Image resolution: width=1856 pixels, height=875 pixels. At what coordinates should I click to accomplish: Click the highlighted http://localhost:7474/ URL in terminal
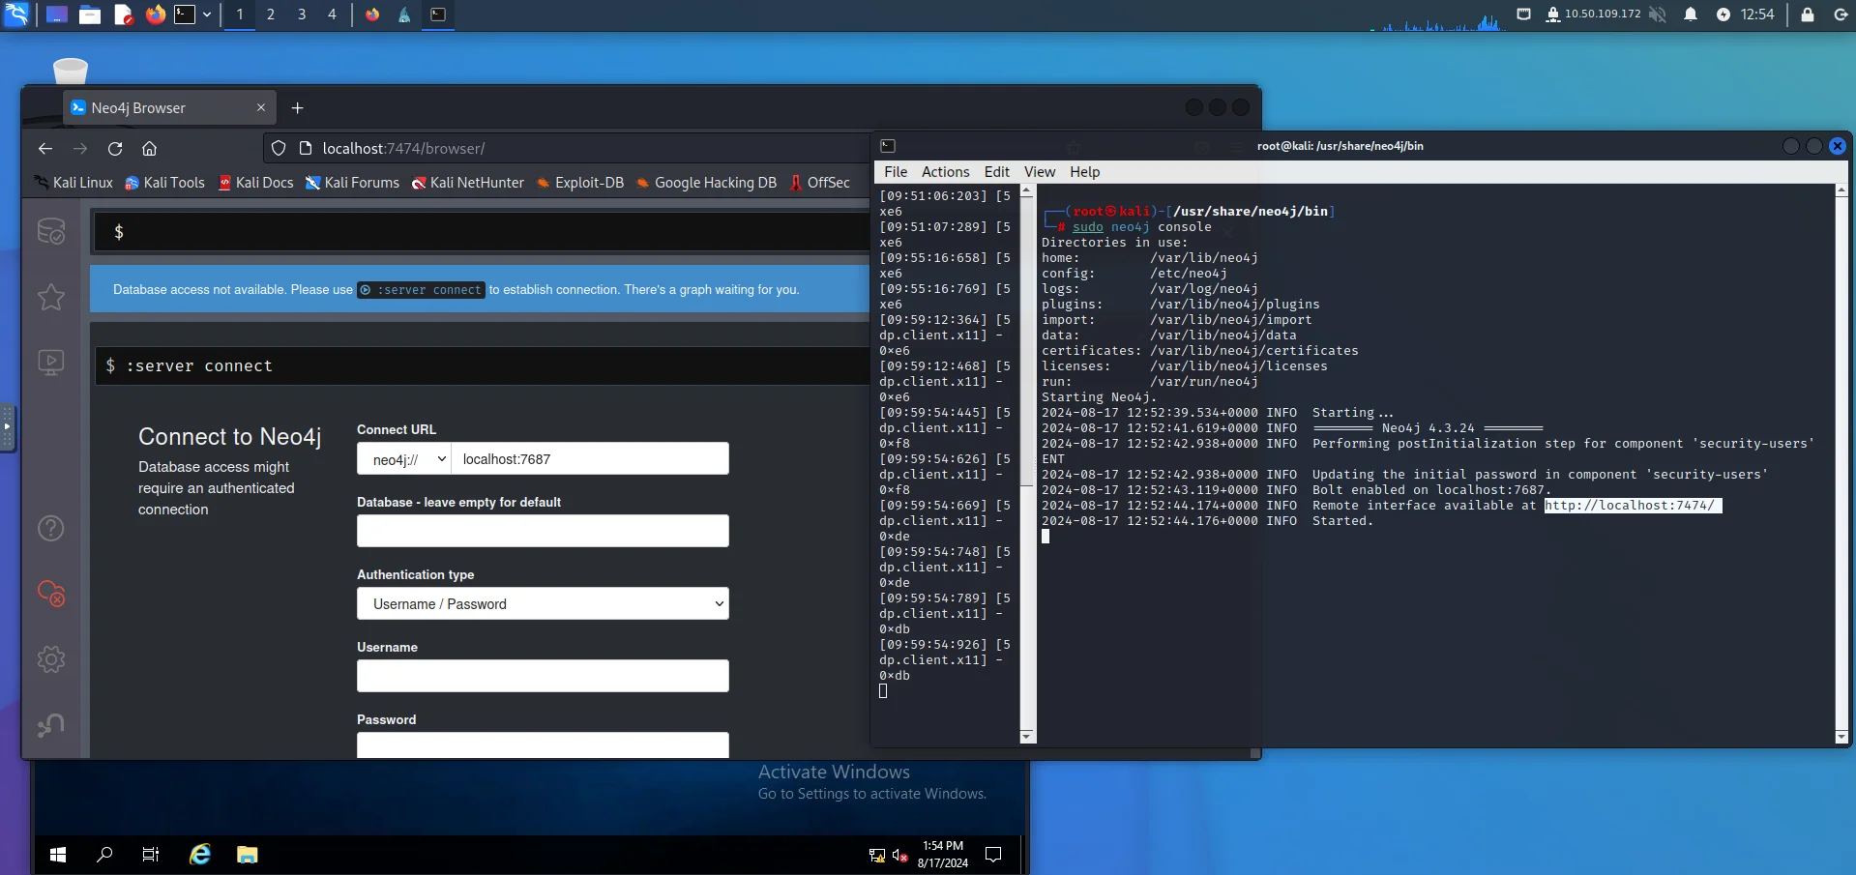click(1632, 506)
